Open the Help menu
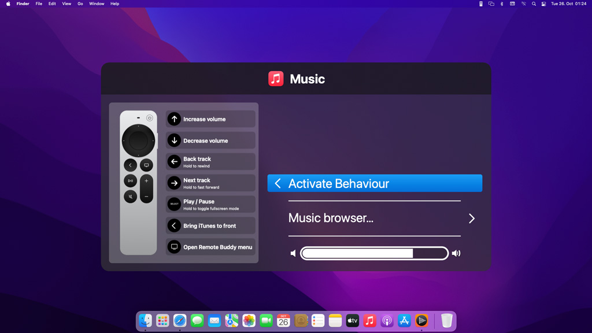592x333 pixels. click(115, 4)
